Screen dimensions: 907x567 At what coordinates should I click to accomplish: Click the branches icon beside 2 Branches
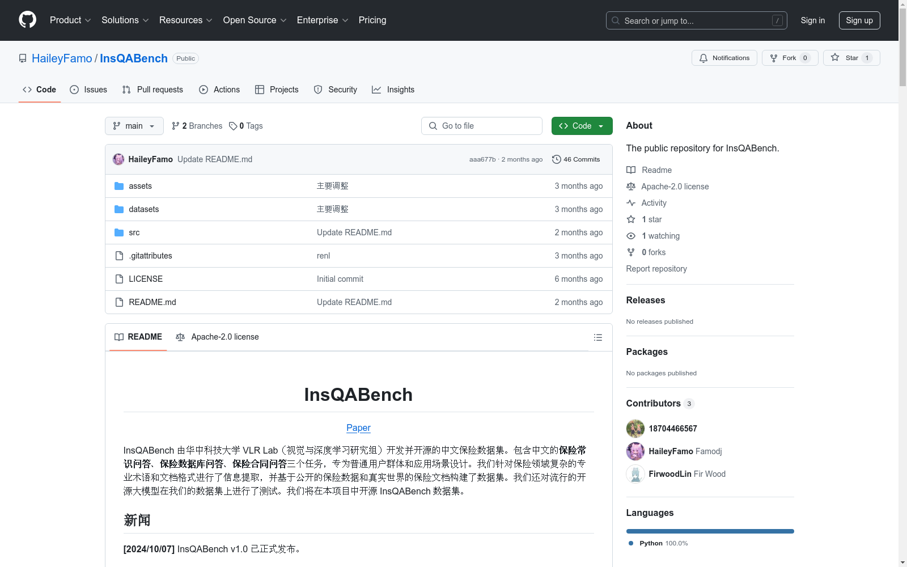[x=176, y=126]
